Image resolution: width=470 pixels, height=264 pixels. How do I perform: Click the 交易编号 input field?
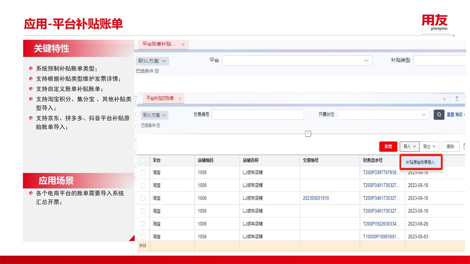pyautogui.click(x=257, y=115)
